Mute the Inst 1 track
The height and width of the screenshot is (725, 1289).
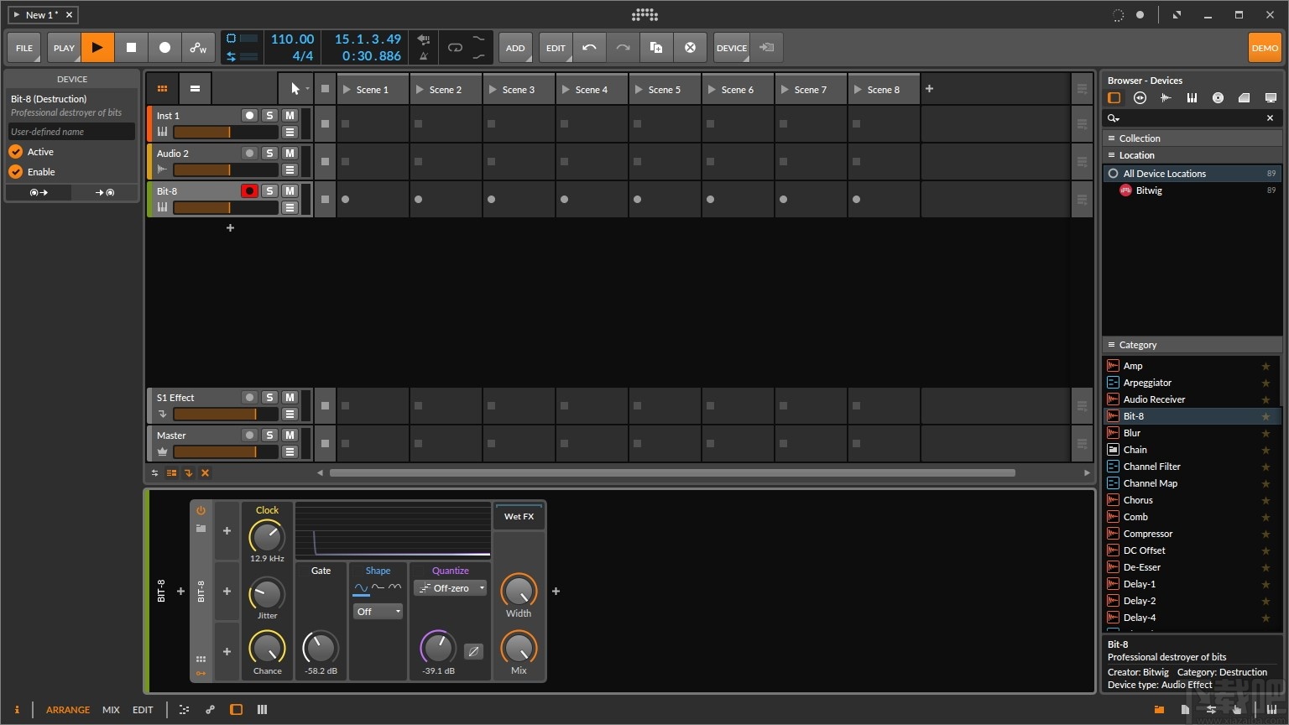click(x=290, y=115)
